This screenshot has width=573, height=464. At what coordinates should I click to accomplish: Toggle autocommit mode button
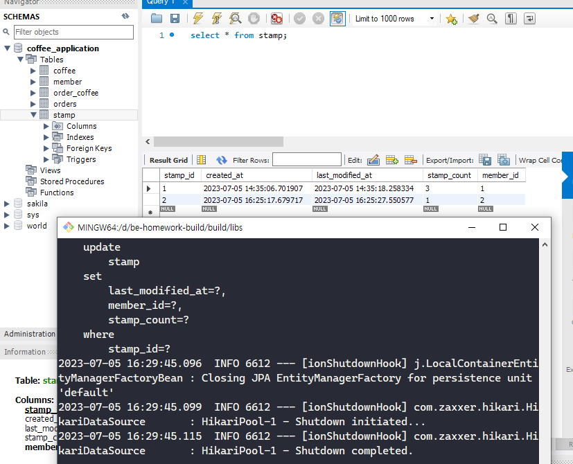(337, 18)
